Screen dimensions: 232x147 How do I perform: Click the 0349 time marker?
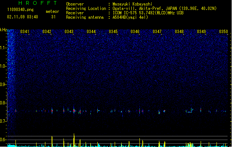click(201, 32)
